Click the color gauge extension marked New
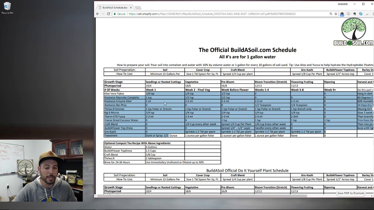Viewport: 374px width, 210px height. click(342, 14)
